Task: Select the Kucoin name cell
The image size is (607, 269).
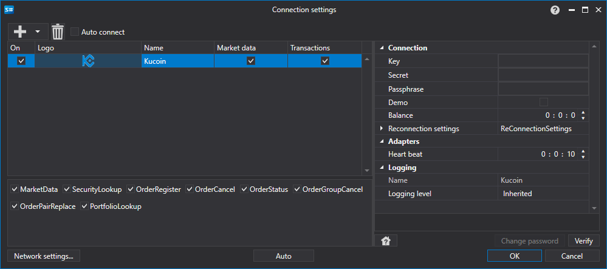Action: pyautogui.click(x=177, y=61)
